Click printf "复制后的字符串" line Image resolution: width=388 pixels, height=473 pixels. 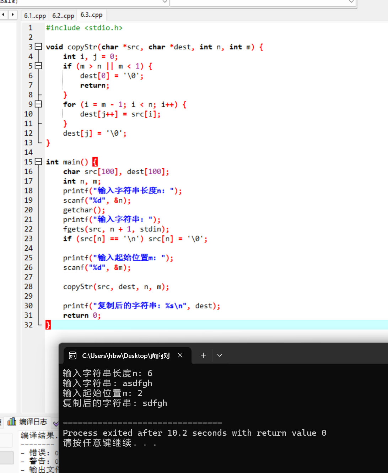tap(141, 306)
